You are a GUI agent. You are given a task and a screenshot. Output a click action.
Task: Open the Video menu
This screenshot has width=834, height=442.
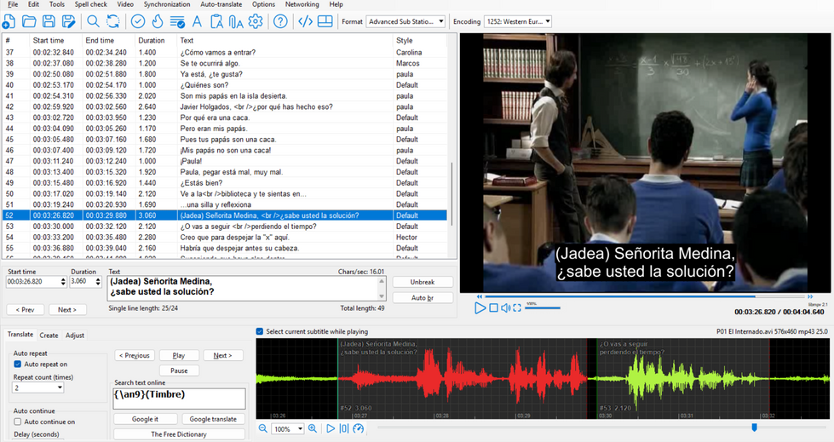click(125, 4)
